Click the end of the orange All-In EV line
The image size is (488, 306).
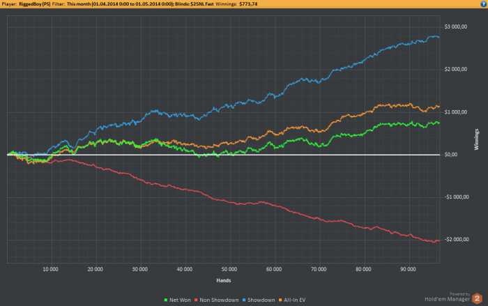point(439,107)
